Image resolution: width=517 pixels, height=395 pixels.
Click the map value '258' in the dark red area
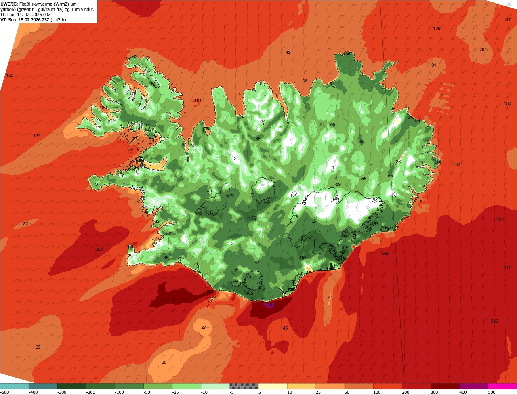[x=99, y=249]
